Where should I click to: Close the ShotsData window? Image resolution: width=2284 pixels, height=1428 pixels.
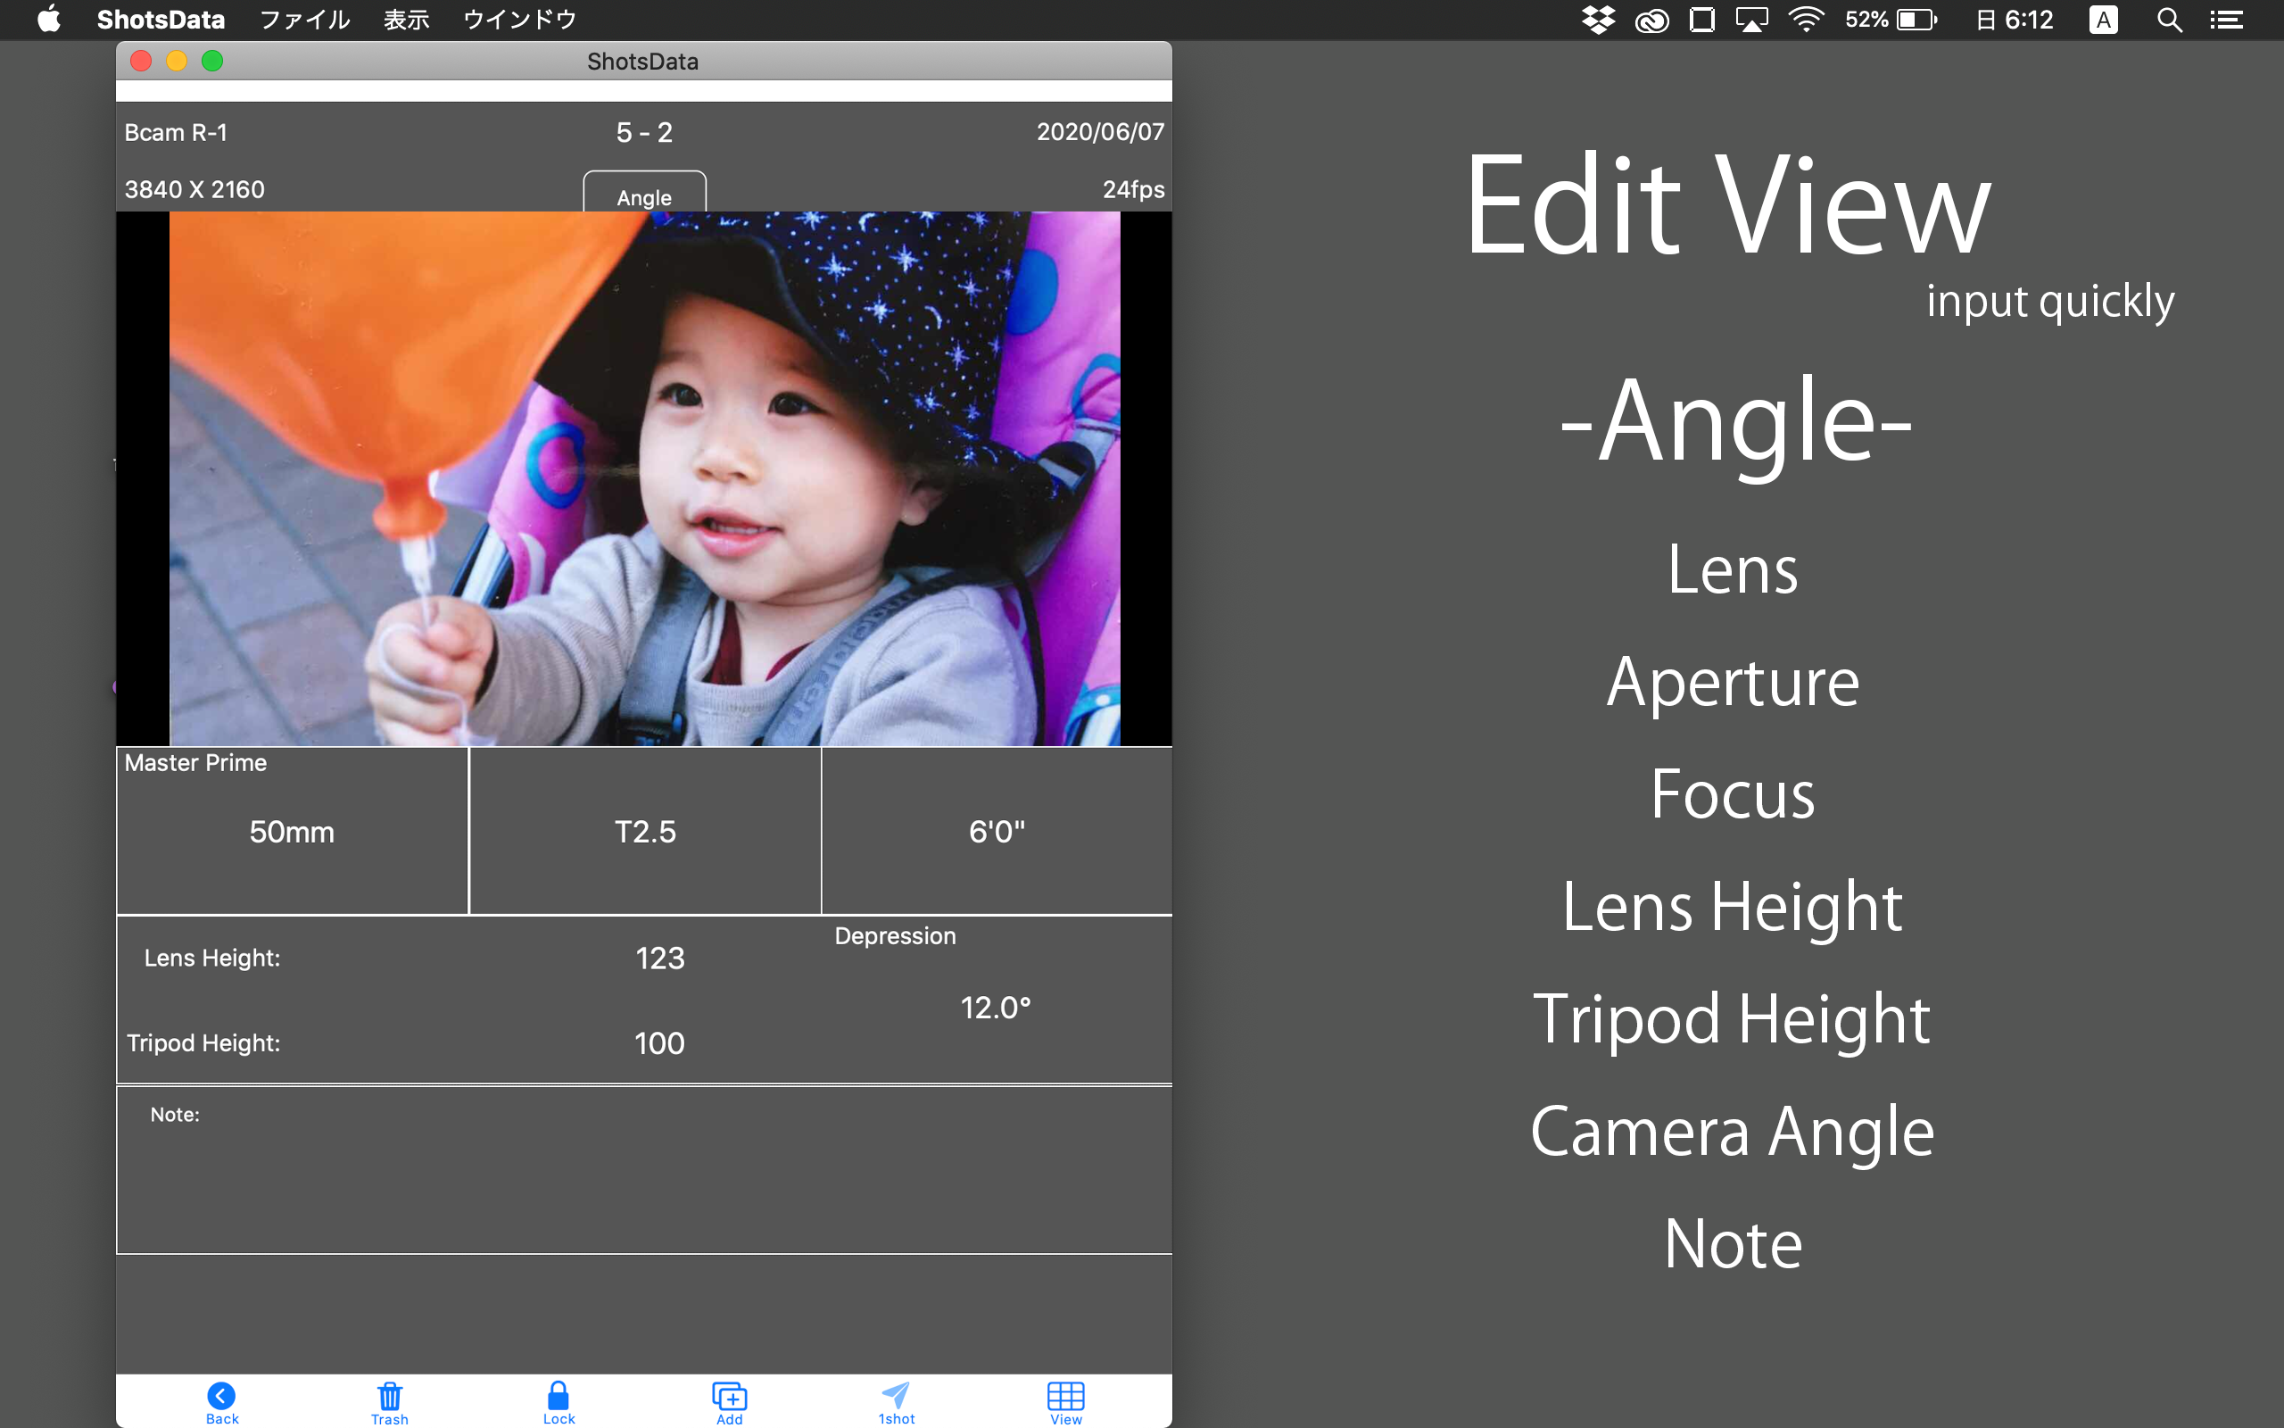pos(141,62)
